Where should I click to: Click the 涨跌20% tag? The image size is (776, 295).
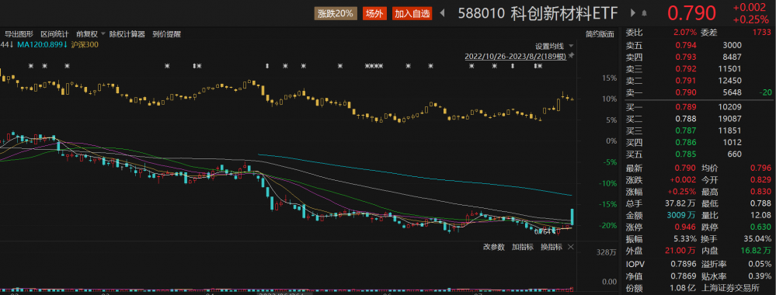click(x=336, y=14)
